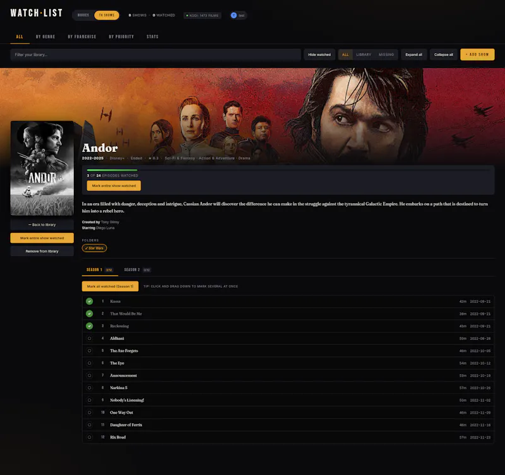Image resolution: width=505 pixels, height=475 pixels.
Task: Click the Andor show title
Action: [100, 148]
